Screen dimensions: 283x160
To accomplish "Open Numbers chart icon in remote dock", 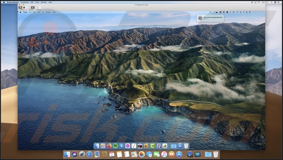I will tap(164, 146).
